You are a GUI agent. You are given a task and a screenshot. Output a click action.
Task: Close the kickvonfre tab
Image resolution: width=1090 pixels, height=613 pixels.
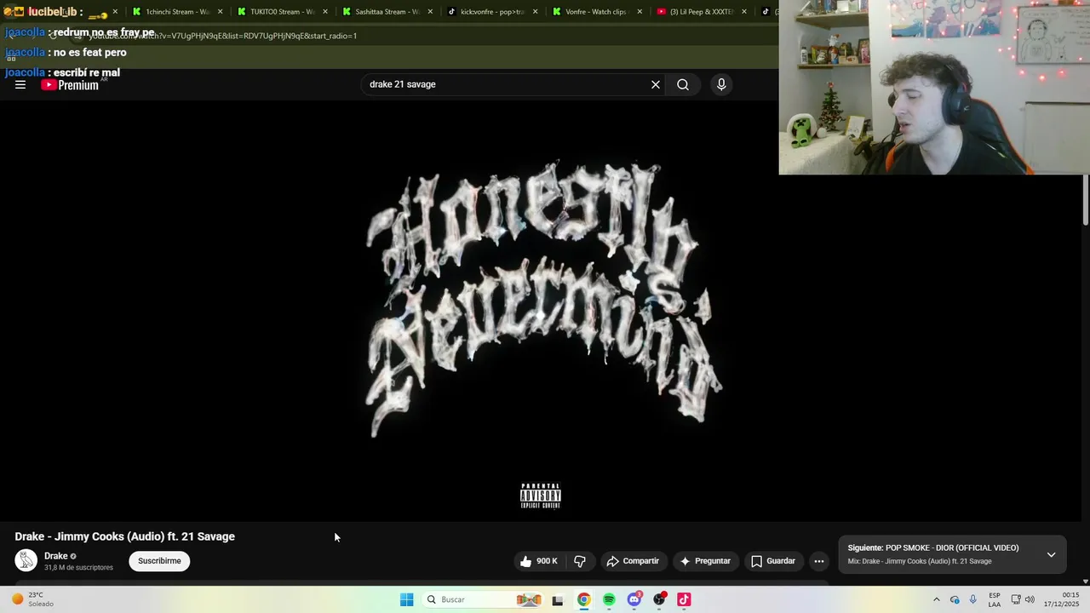[x=535, y=12]
